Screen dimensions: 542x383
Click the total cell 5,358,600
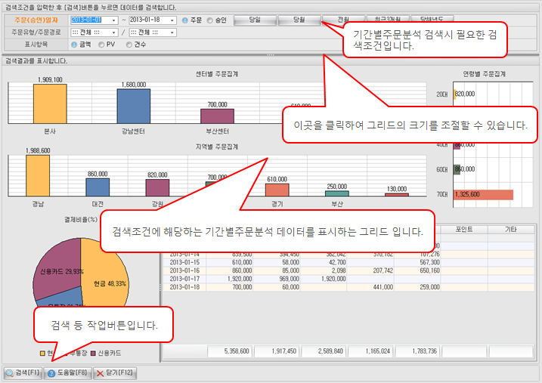(x=231, y=351)
